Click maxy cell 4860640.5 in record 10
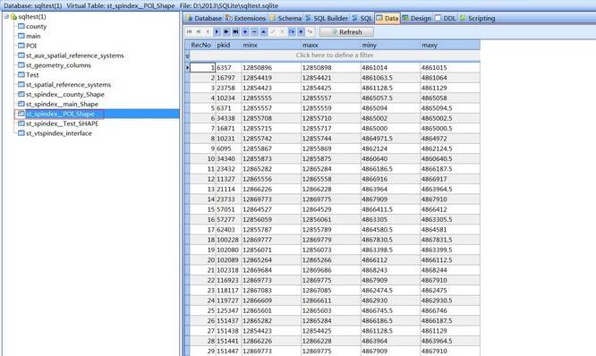This screenshot has height=356, width=596. [x=449, y=159]
